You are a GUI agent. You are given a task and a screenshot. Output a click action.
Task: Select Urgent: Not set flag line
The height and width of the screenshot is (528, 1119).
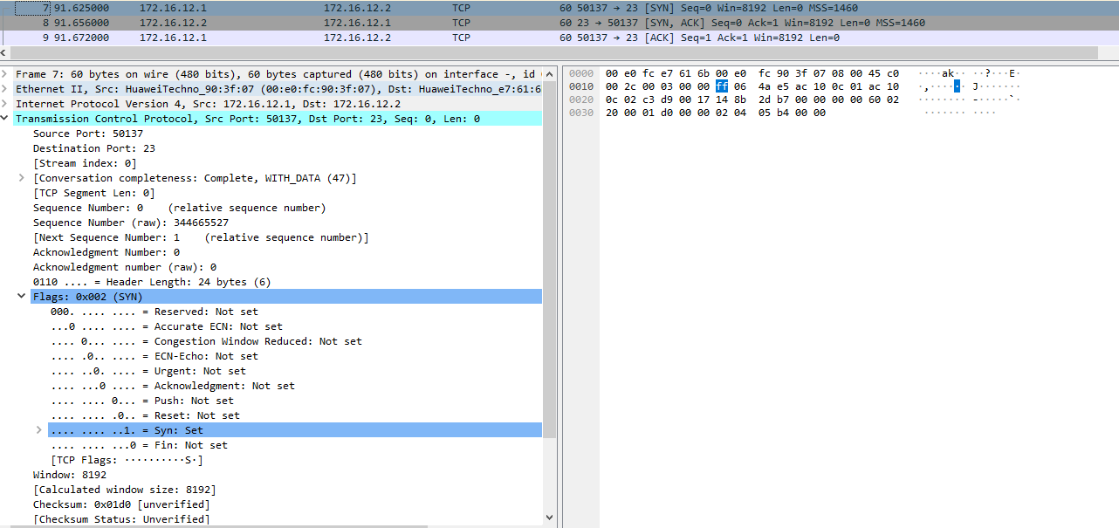148,371
